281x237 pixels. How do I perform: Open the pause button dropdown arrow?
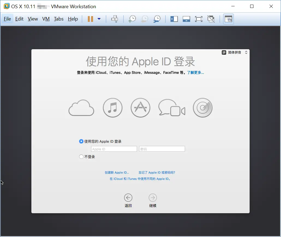tap(99, 19)
